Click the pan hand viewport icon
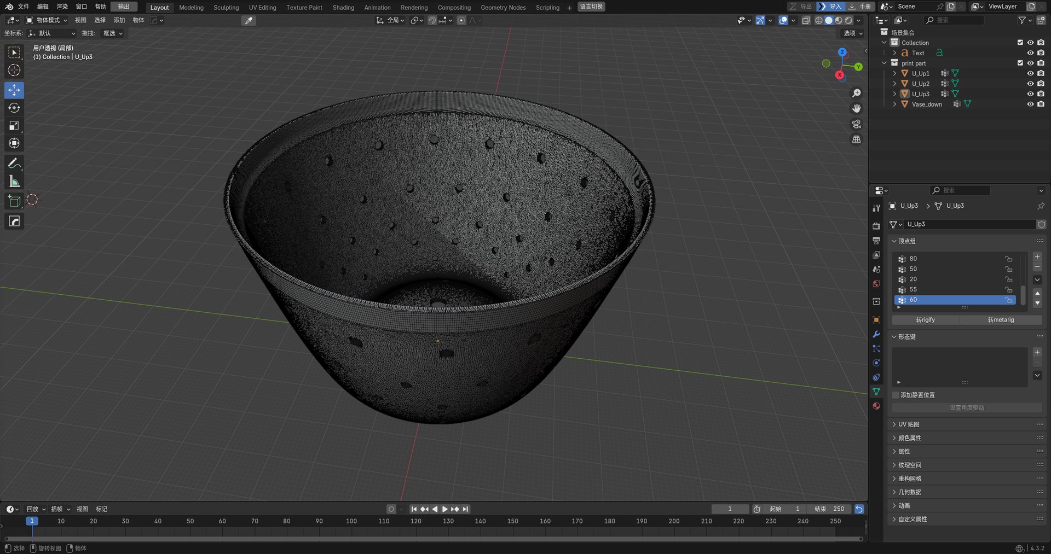Screen dimensions: 1051x554 pos(857,109)
